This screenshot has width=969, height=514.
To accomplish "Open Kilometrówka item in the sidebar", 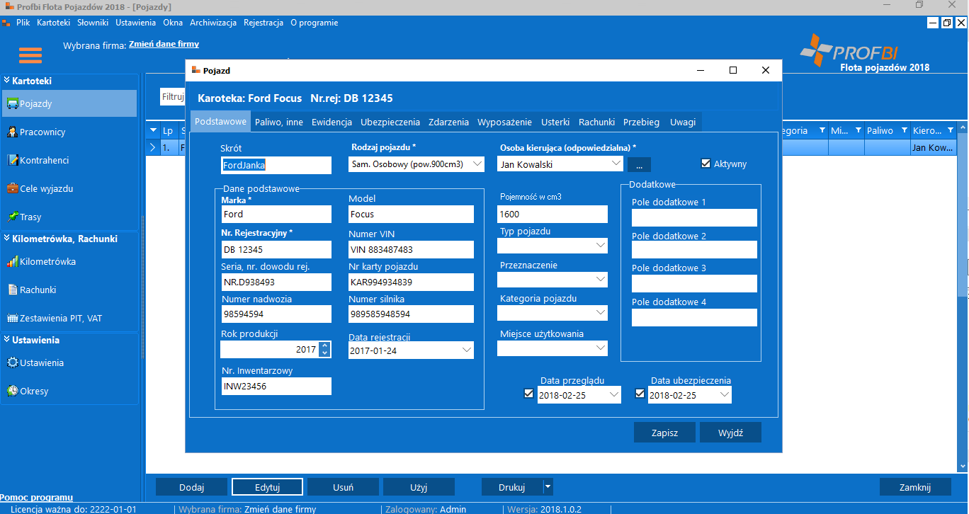I will pyautogui.click(x=69, y=261).
